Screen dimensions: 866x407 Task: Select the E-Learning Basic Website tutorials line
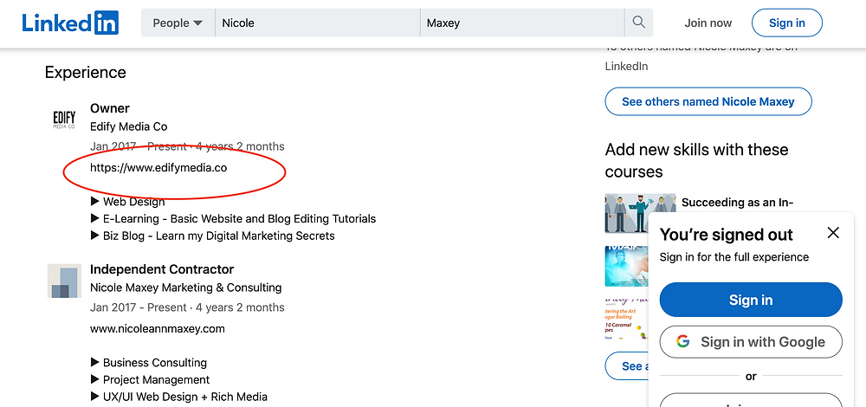click(233, 219)
